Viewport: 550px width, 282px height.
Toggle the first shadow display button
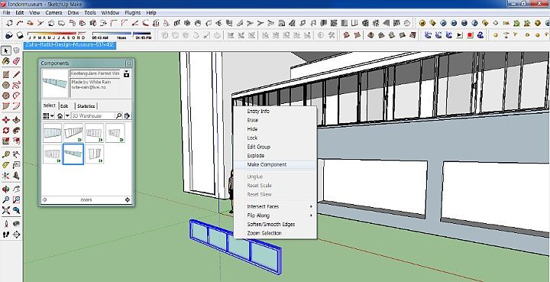tap(9, 35)
